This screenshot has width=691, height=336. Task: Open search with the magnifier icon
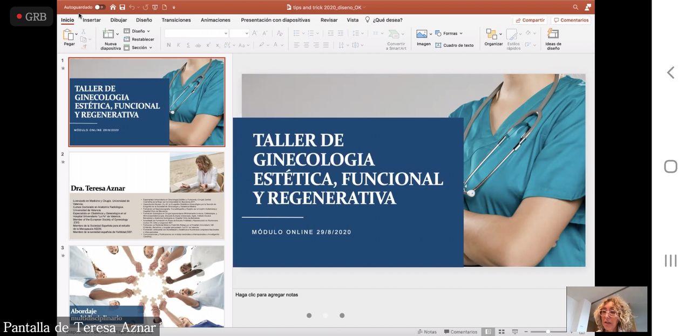pyautogui.click(x=575, y=7)
